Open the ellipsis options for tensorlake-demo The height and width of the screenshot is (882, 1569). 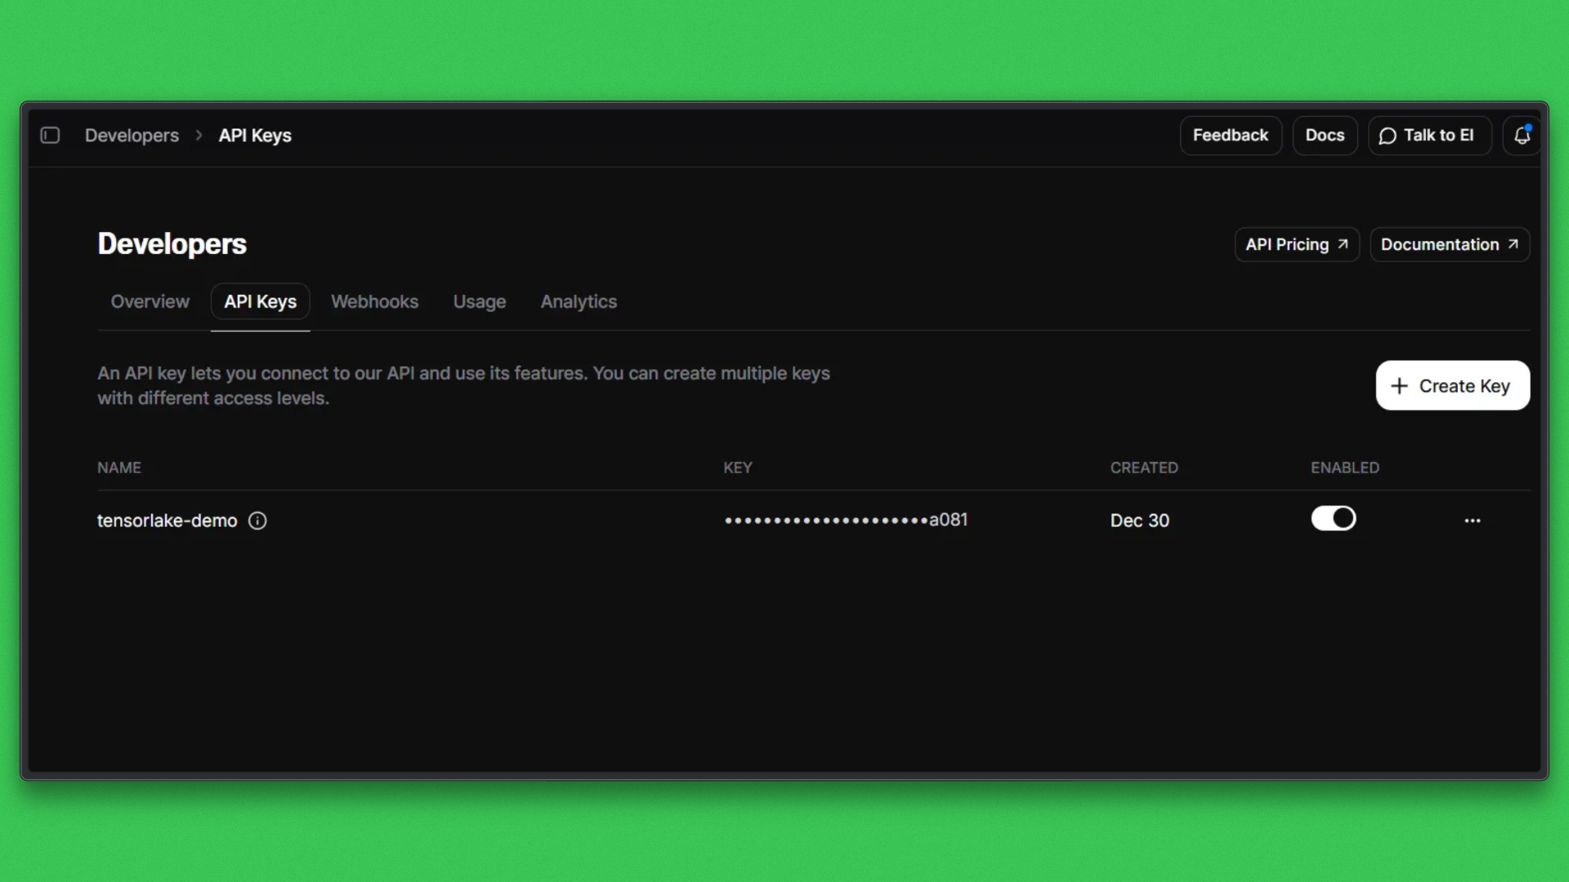point(1472,520)
